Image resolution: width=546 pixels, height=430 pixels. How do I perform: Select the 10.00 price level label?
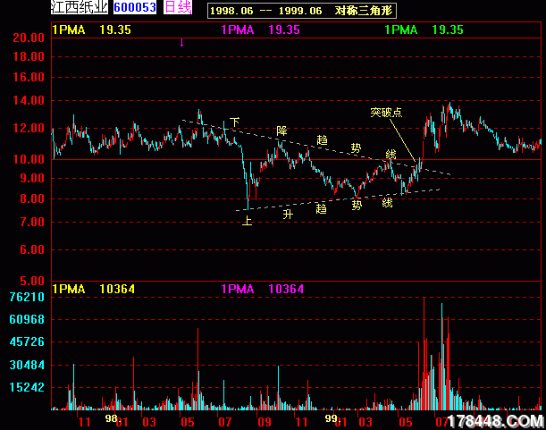pos(29,160)
